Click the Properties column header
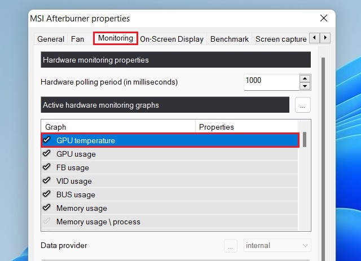This screenshot has width=361, height=261. pyautogui.click(x=247, y=127)
